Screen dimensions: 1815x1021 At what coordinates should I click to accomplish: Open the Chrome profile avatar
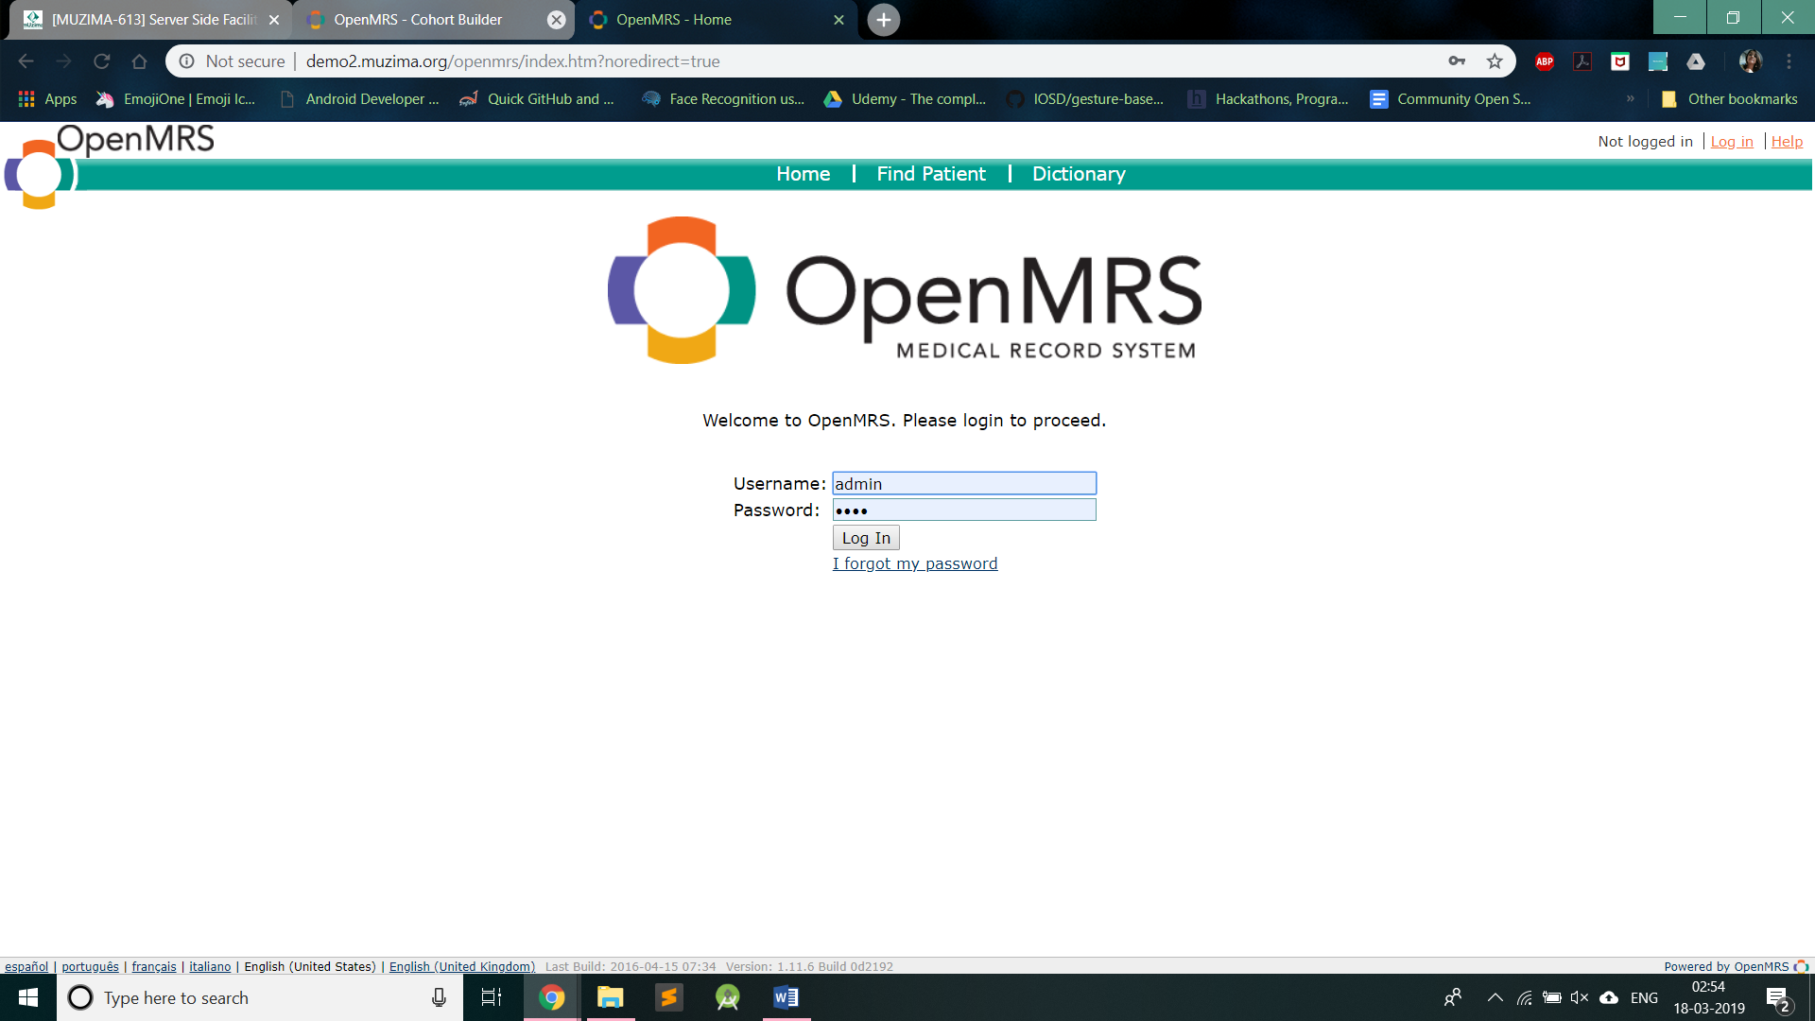click(1751, 61)
